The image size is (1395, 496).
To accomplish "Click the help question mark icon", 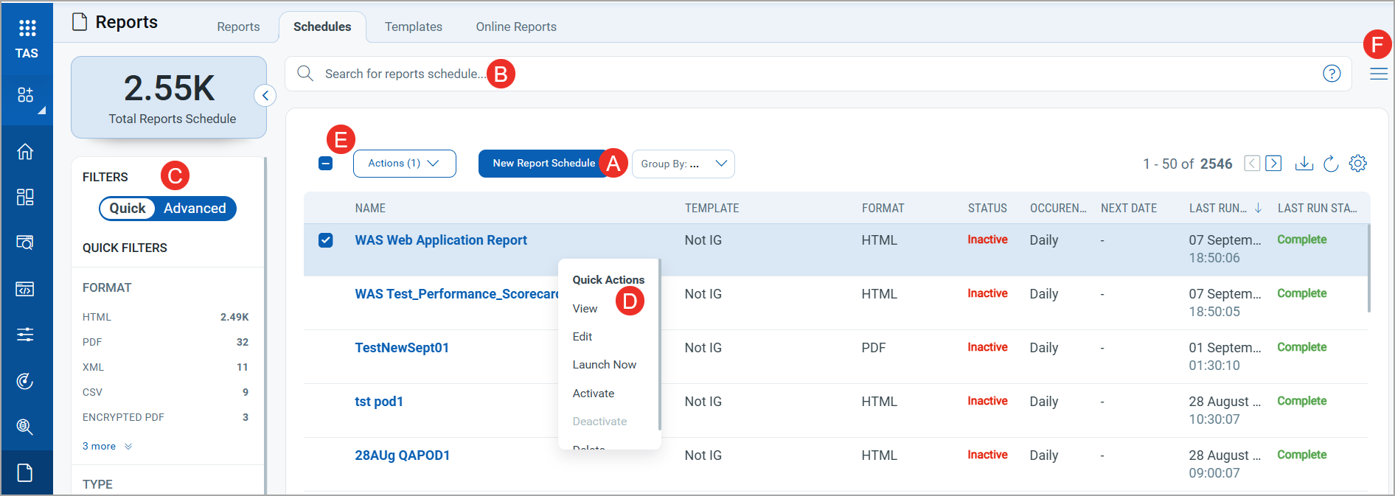I will (1331, 74).
